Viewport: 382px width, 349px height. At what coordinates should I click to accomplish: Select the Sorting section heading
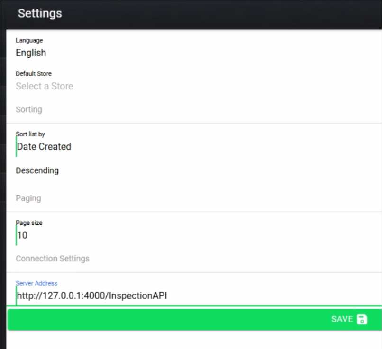click(x=28, y=109)
